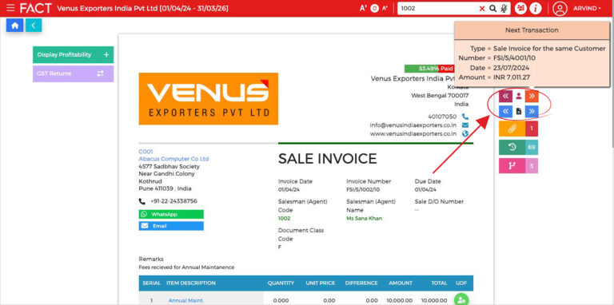The image size is (614, 305).
Task: Open the information 'i' icon
Action: coord(535,8)
